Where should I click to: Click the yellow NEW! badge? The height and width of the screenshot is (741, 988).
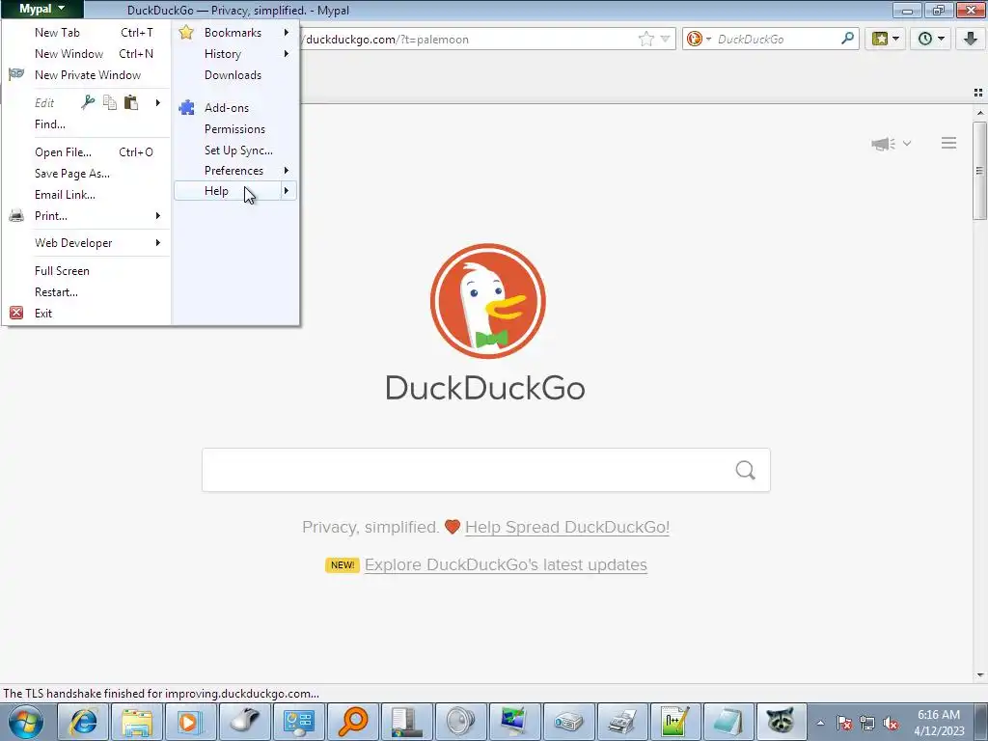point(343,564)
